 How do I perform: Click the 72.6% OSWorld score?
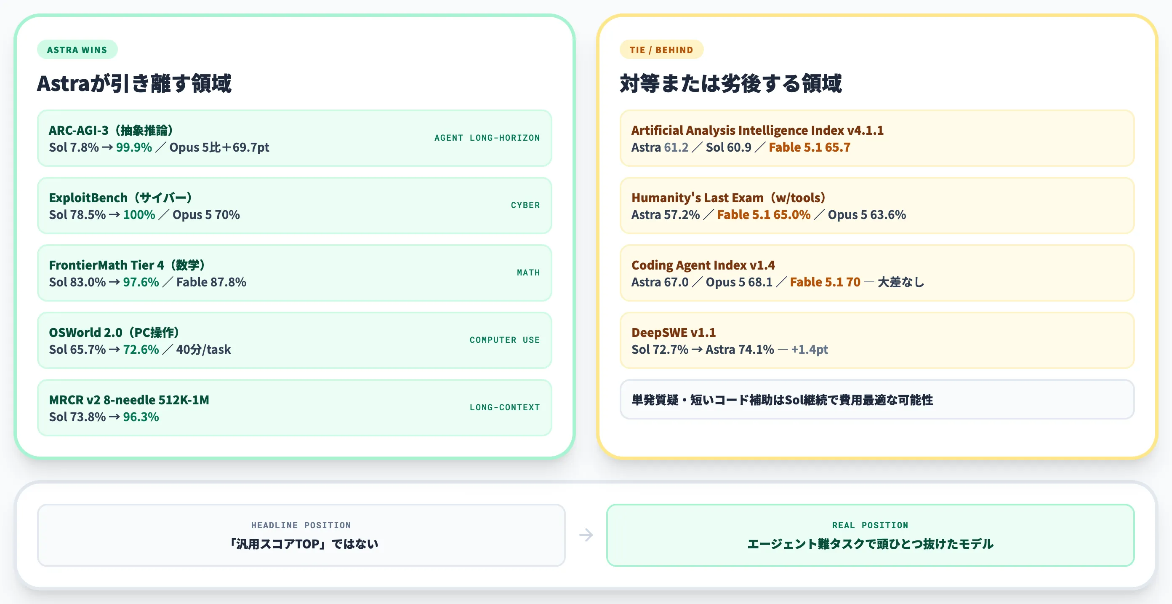[141, 350]
